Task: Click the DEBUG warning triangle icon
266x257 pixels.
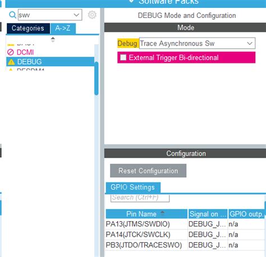Action: pos(11,62)
